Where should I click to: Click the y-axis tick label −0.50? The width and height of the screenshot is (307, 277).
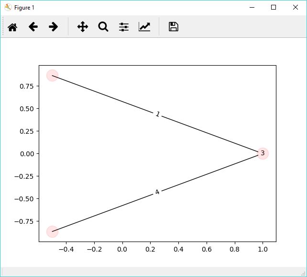pos(24,199)
